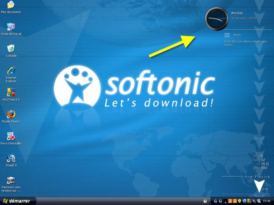Click the Monday day label
Image resolution: width=274 pixels, height=205 pixels.
click(x=237, y=13)
